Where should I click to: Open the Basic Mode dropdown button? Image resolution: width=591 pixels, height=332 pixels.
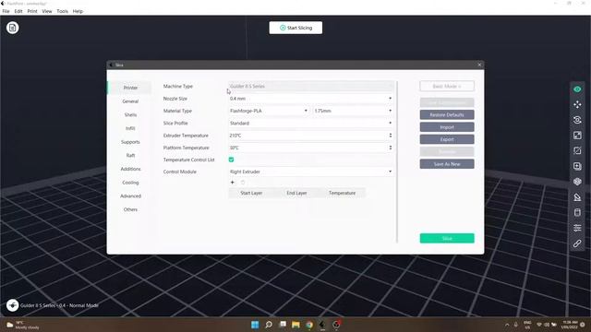point(447,86)
